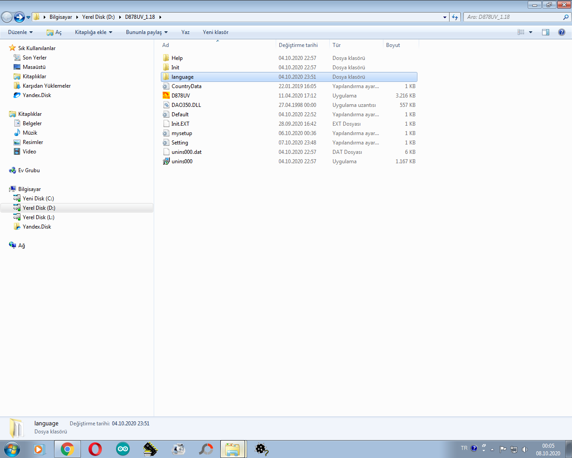The height and width of the screenshot is (458, 572).
Task: Expand Bilgisayar breadcrumb arrow in address bar
Action: point(77,17)
